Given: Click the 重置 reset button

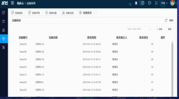Looking at the screenshot, I should click(x=170, y=29).
